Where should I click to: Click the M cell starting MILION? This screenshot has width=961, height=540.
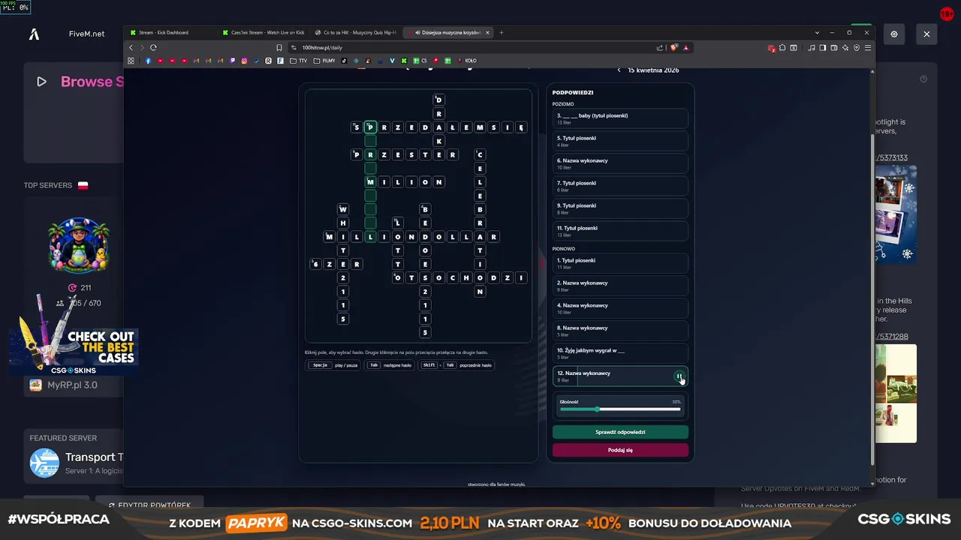point(370,182)
